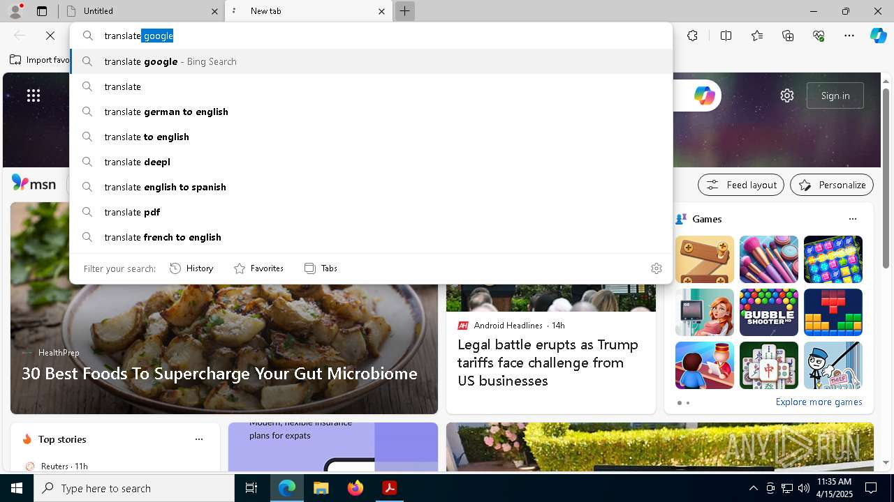Filter search by History

191,268
